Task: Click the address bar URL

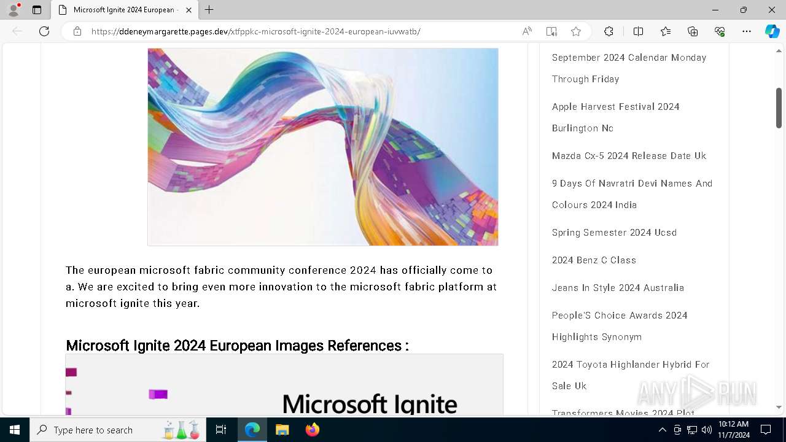Action: tap(255, 31)
